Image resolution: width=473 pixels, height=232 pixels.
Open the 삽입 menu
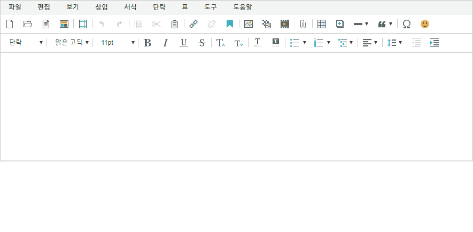point(101,7)
